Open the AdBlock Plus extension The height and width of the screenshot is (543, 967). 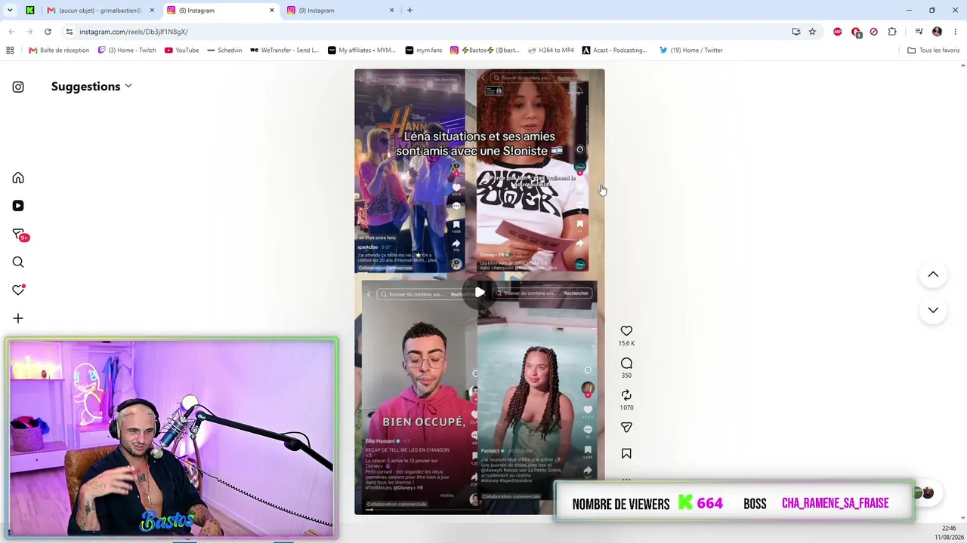837,32
